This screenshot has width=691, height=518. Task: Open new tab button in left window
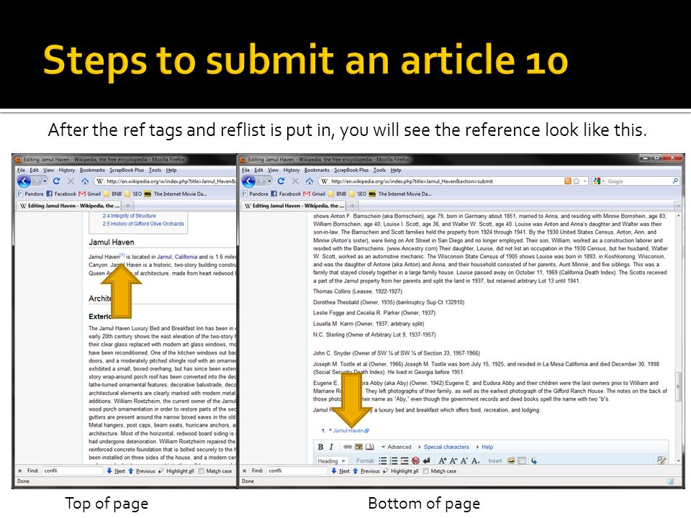[x=128, y=206]
